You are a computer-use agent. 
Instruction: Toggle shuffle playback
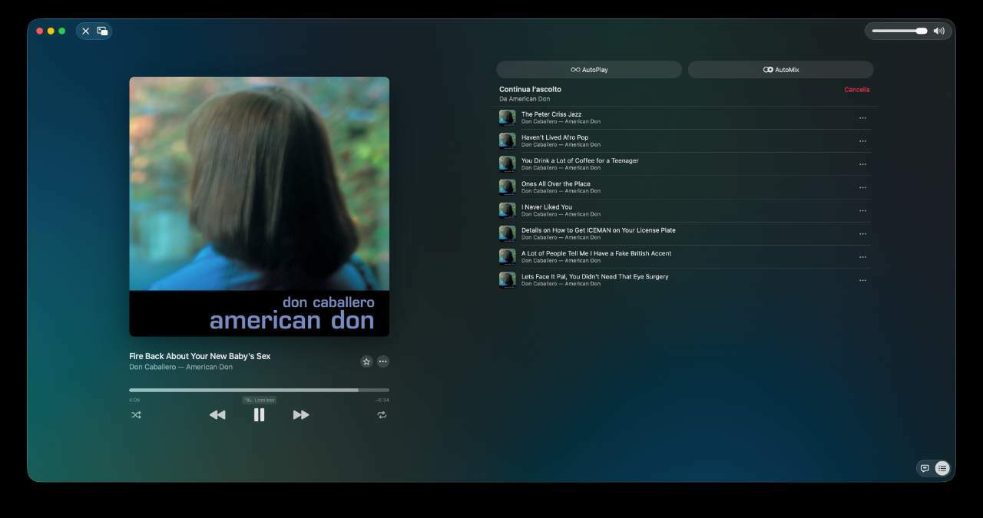pyautogui.click(x=136, y=415)
